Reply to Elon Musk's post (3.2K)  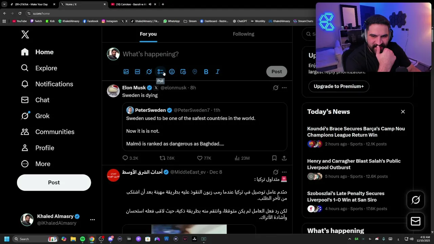click(130, 158)
